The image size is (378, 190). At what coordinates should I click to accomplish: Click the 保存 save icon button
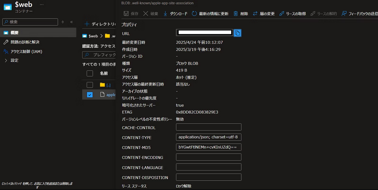[x=126, y=14]
